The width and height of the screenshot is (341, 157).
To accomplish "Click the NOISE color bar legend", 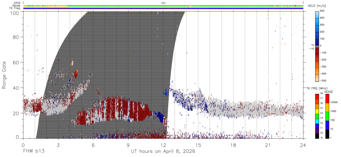I will coord(327,116).
